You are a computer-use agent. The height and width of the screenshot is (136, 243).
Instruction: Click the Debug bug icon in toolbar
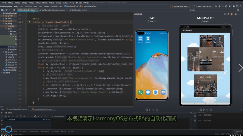(x=219, y=6)
